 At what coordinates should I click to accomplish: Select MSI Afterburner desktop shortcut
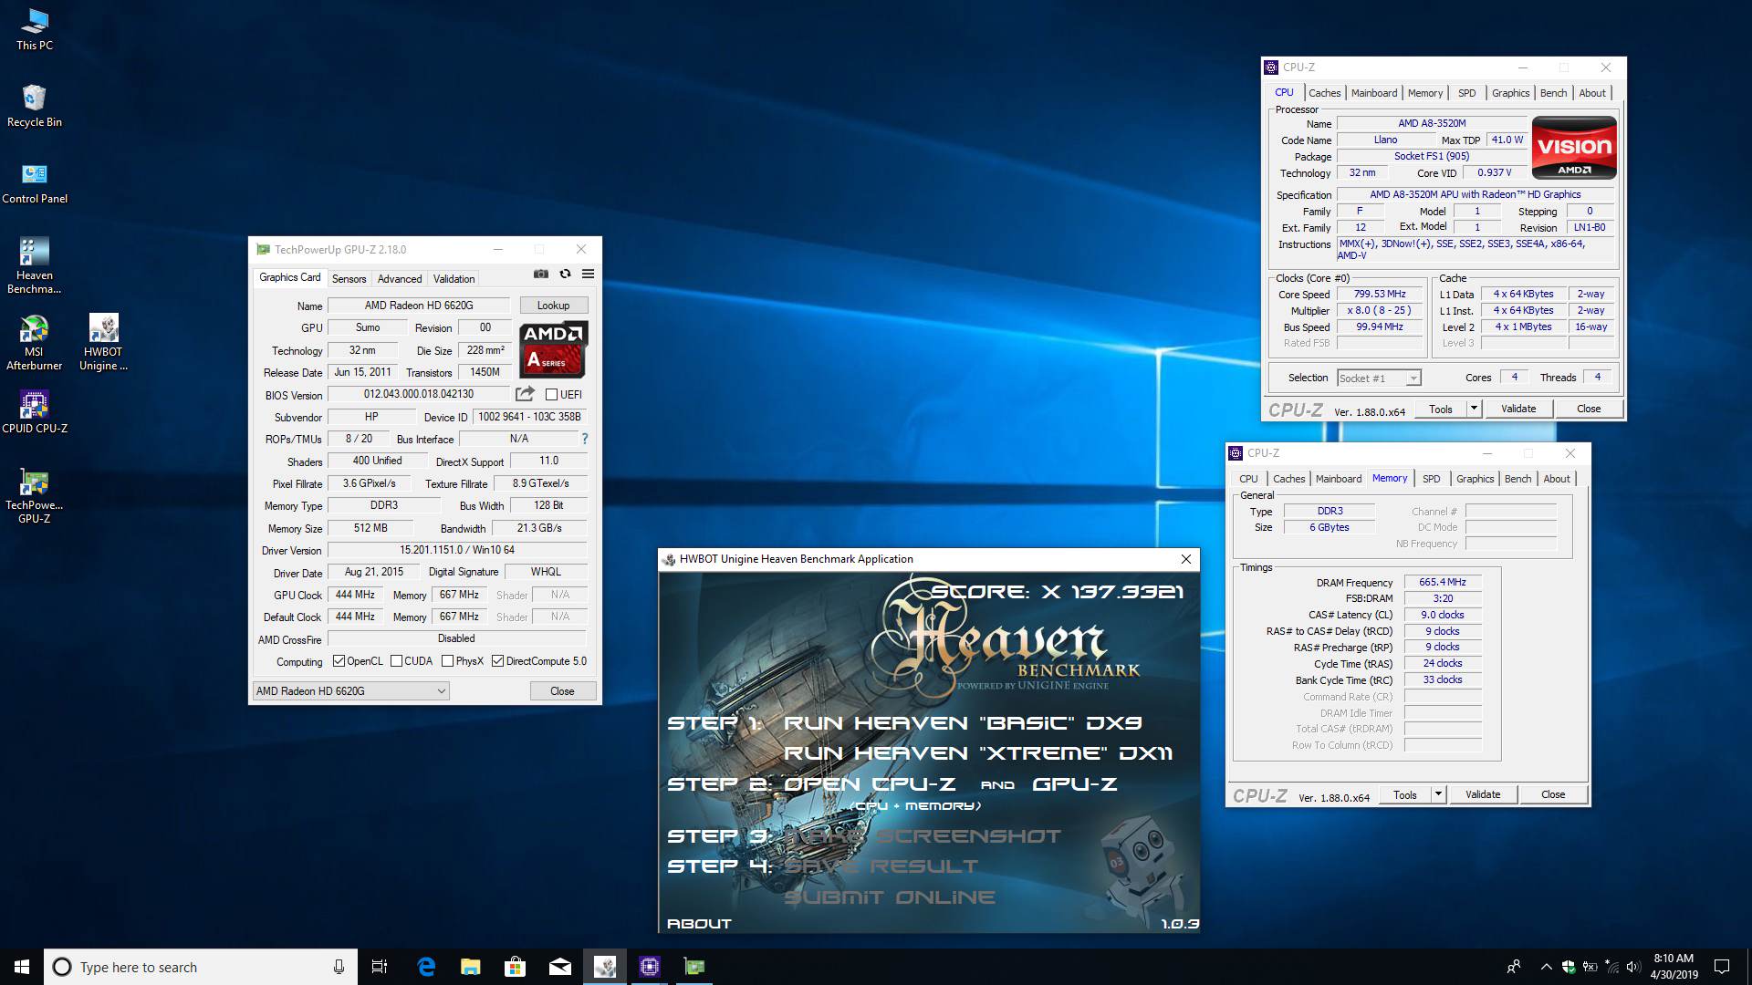(x=35, y=342)
